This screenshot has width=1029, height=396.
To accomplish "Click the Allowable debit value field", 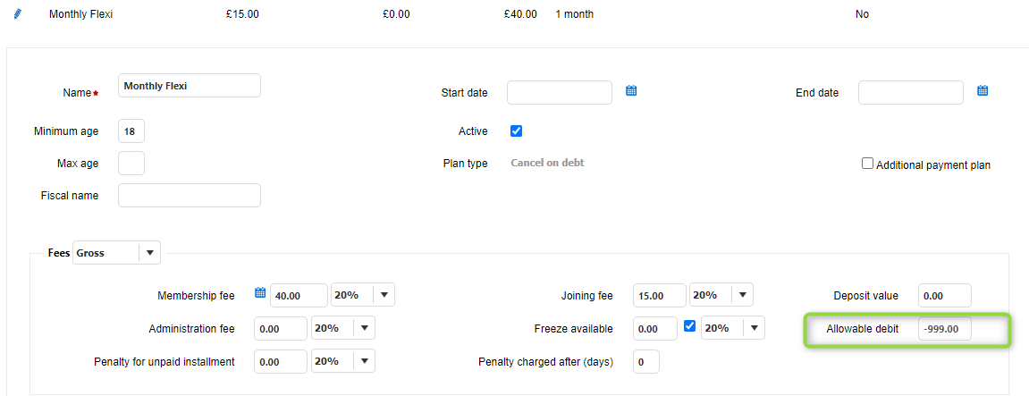I will coord(944,329).
